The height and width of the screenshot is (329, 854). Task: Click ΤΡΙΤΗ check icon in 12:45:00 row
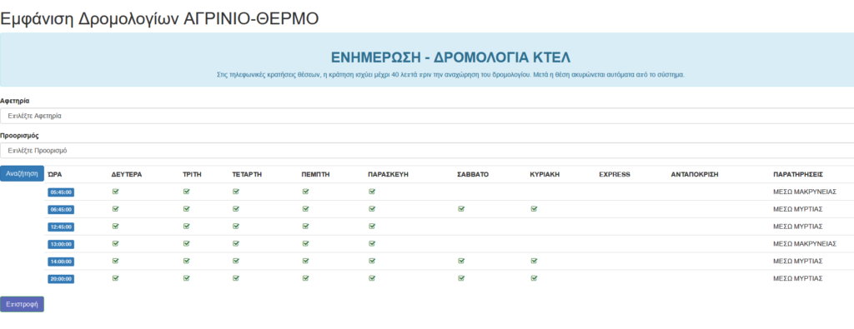[186, 227]
